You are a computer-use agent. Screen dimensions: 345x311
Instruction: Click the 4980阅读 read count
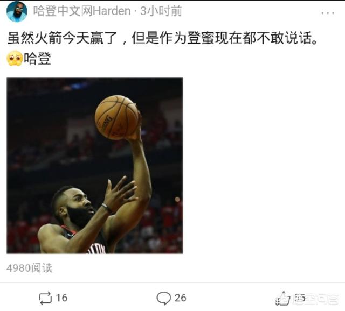(30, 268)
